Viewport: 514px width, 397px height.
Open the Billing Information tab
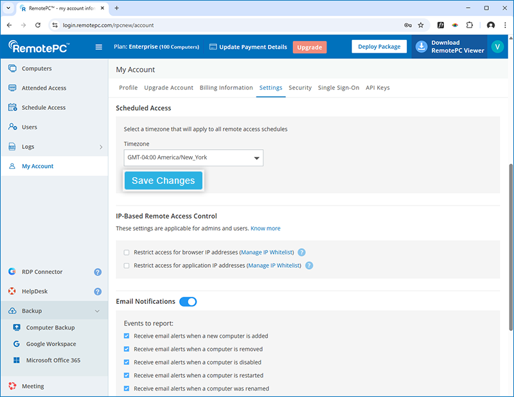(226, 87)
